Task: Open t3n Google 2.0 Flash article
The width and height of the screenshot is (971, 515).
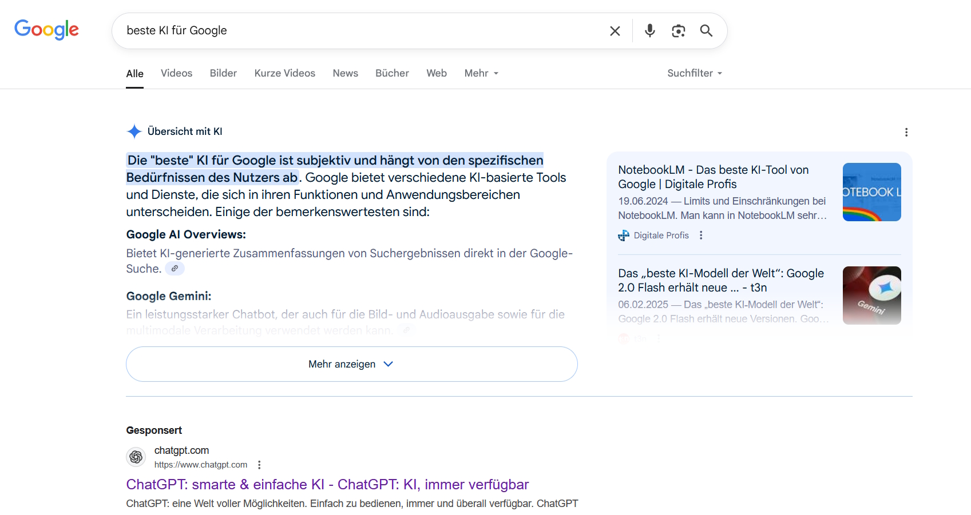Action: (x=721, y=280)
